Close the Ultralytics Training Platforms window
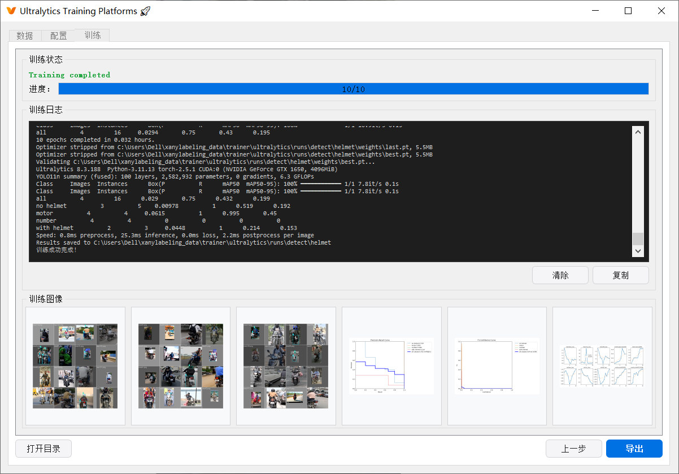Image resolution: width=679 pixels, height=474 pixels. (661, 11)
